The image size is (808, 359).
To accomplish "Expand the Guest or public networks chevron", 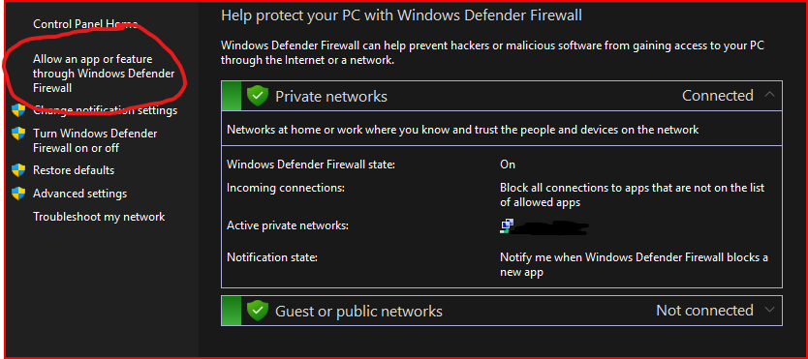I will [769, 310].
